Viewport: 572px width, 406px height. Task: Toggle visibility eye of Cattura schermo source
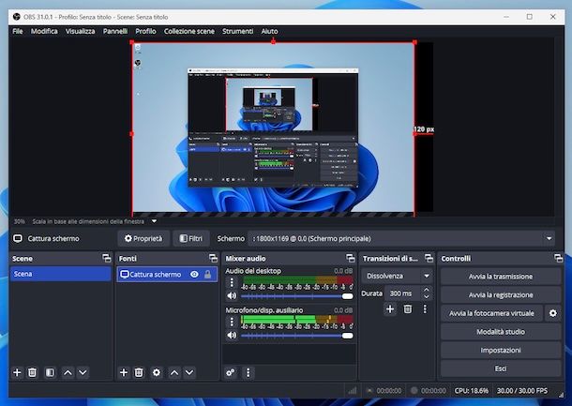pyautogui.click(x=194, y=275)
